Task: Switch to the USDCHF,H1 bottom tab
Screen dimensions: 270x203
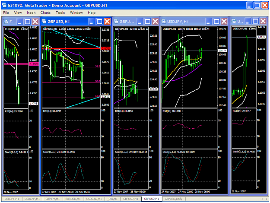Action: pyautogui.click(x=32, y=199)
